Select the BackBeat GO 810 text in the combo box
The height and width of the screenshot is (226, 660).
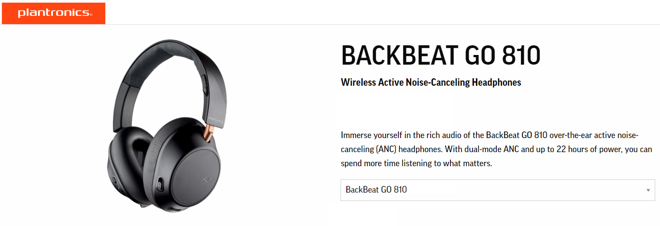tap(376, 190)
